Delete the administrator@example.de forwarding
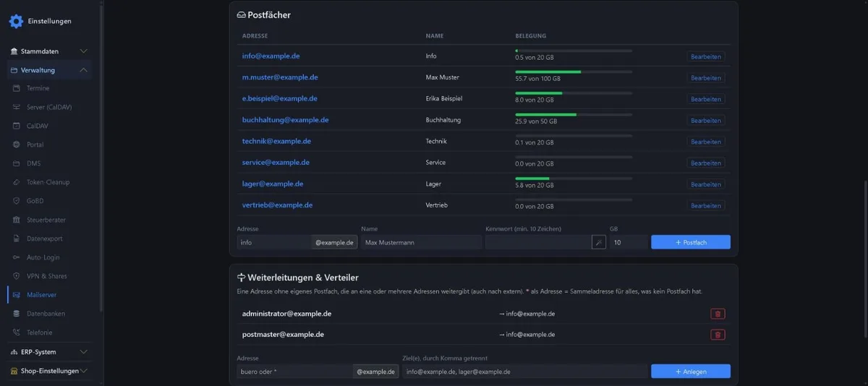 [x=718, y=314]
